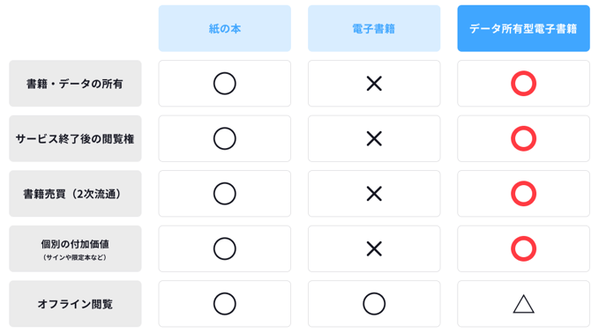Click red circle in 書籍売買(2次流通) row
The height and width of the screenshot is (333, 599).
tap(523, 194)
